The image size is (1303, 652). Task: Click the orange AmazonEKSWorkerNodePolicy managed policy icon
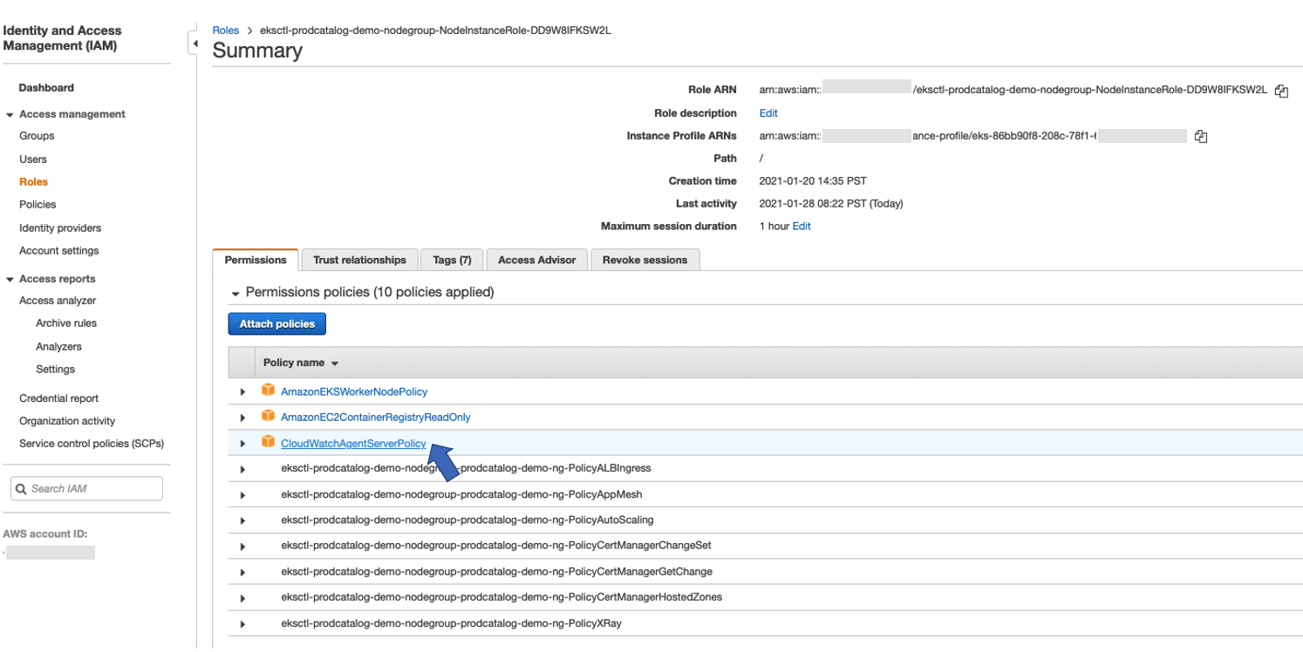pyautogui.click(x=269, y=391)
